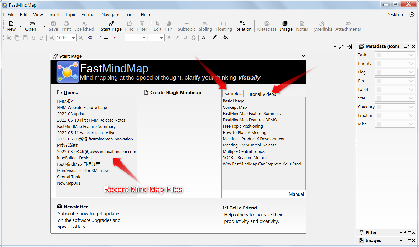Image resolution: width=419 pixels, height=247 pixels.
Task: Click the Undo arrow icon
Action: coord(33,38)
